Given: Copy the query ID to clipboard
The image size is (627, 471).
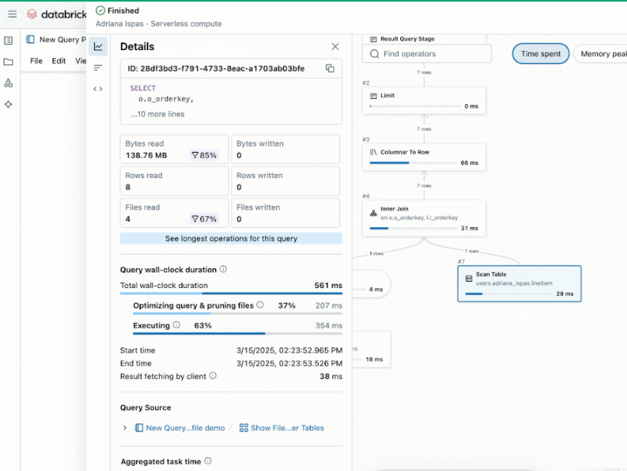Looking at the screenshot, I should 329,68.
